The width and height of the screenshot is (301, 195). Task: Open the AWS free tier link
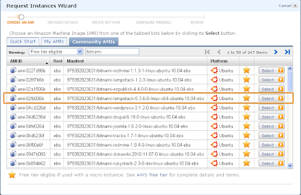coord(152,175)
